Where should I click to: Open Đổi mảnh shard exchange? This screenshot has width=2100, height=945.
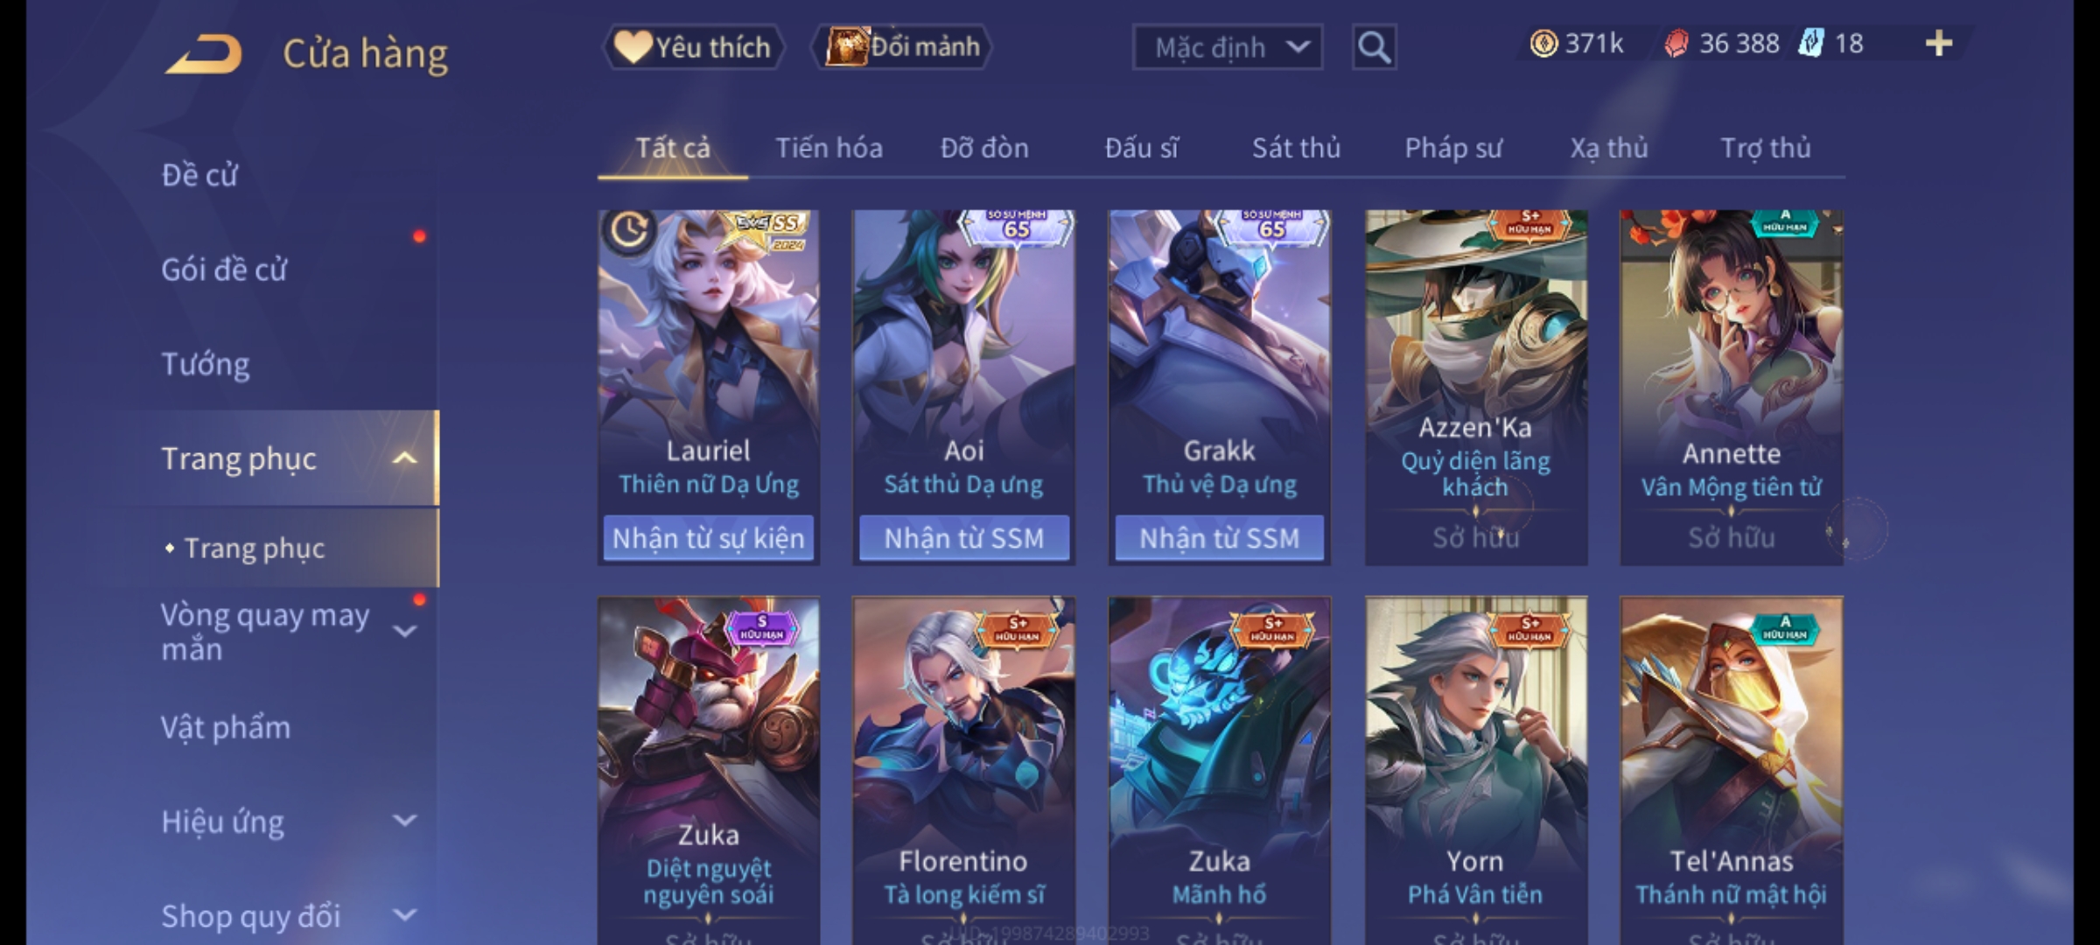click(902, 46)
